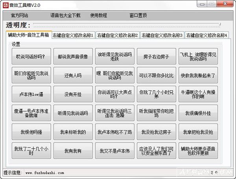Click the 嘿 哥们你能听见我说话吗 button
Screen dimensions: 236x179
click(115, 75)
